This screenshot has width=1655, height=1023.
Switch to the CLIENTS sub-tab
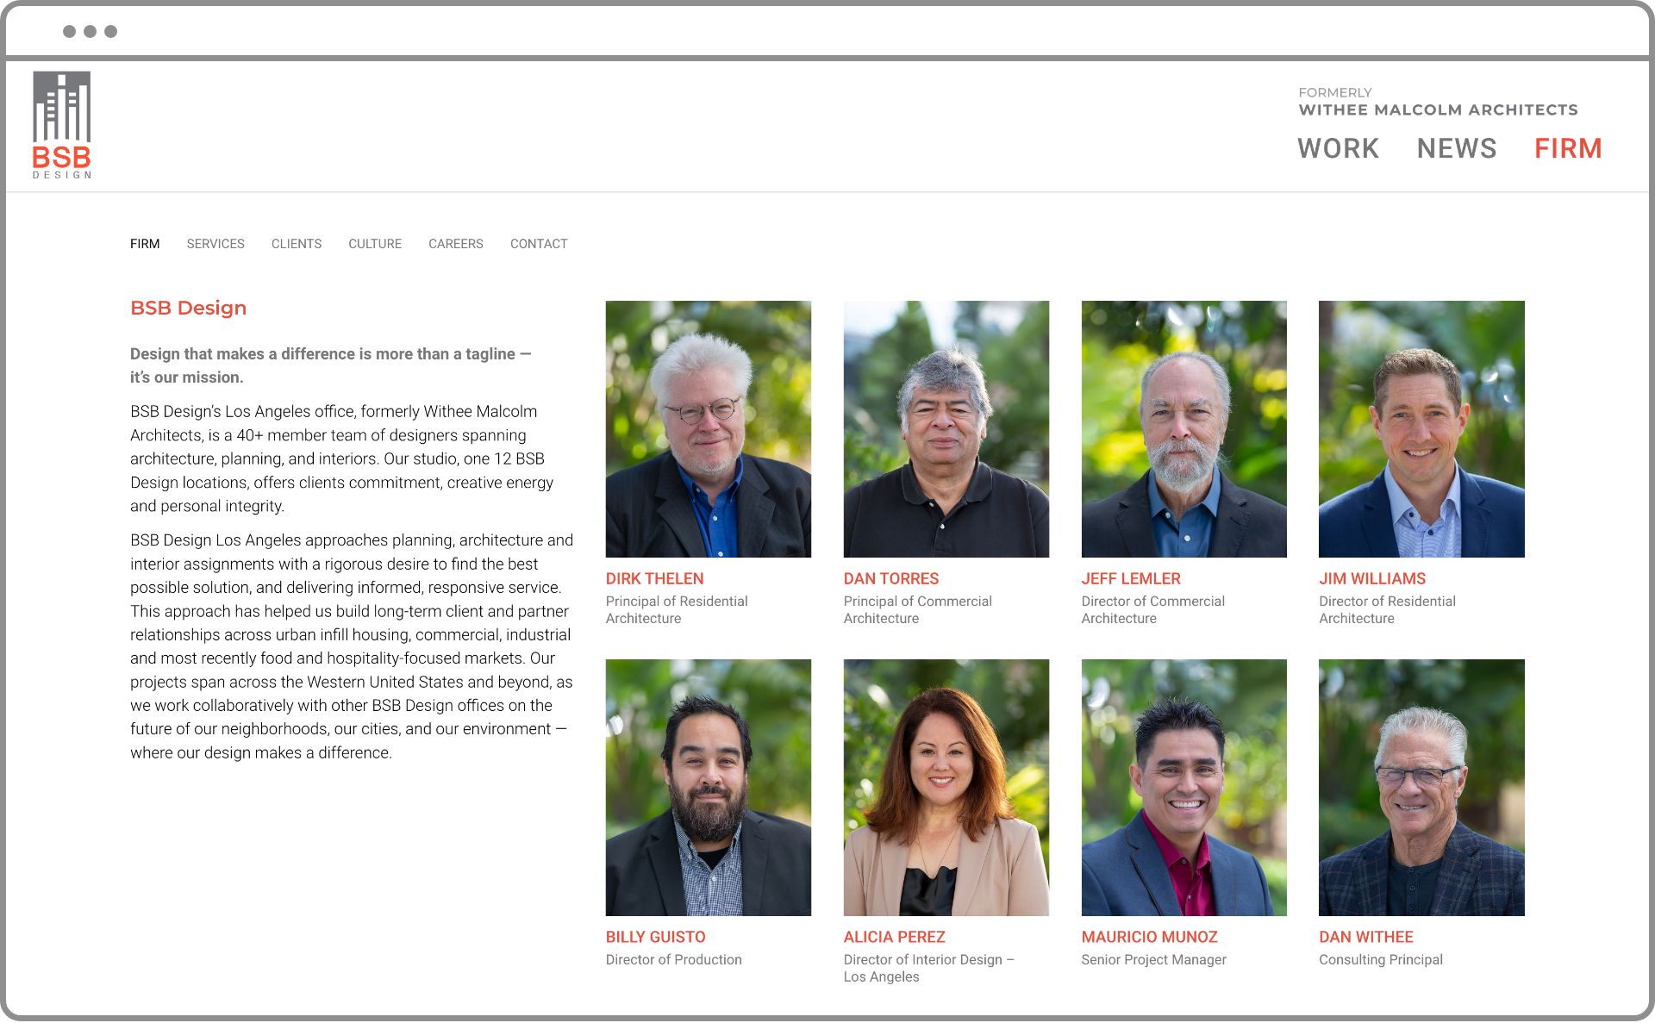pos(297,244)
